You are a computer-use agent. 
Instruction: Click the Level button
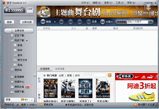click(x=30, y=10)
